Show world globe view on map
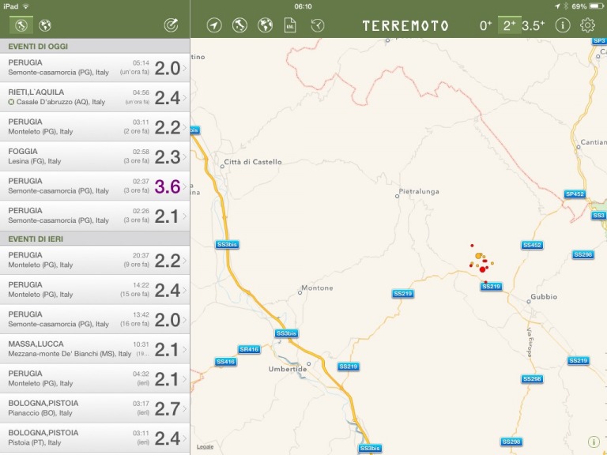 (x=266, y=25)
